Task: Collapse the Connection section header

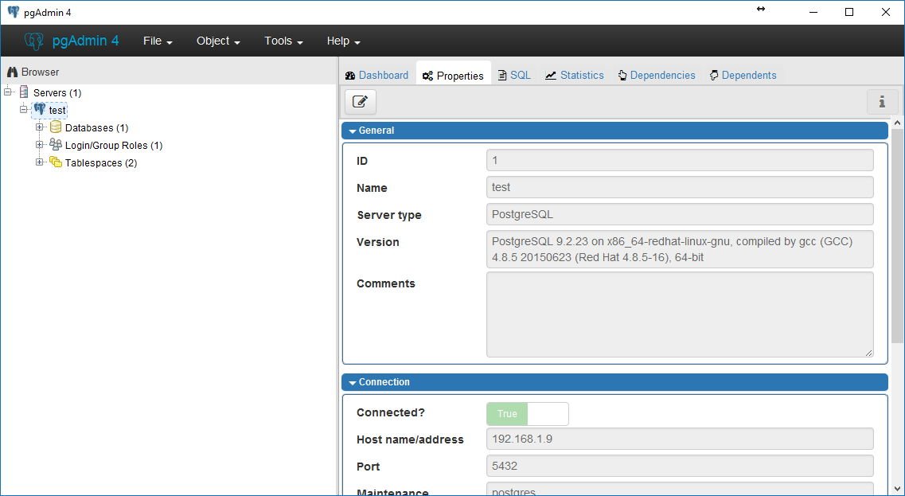Action: tap(614, 382)
